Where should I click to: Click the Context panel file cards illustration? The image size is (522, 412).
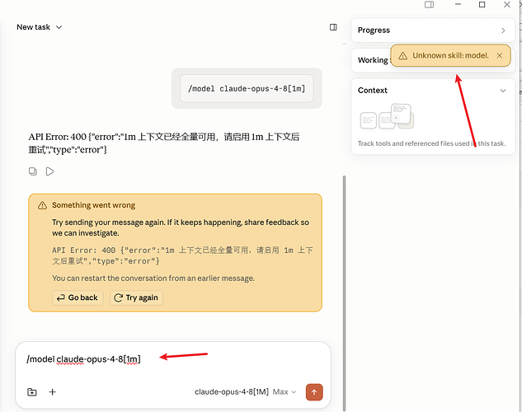pyautogui.click(x=387, y=116)
